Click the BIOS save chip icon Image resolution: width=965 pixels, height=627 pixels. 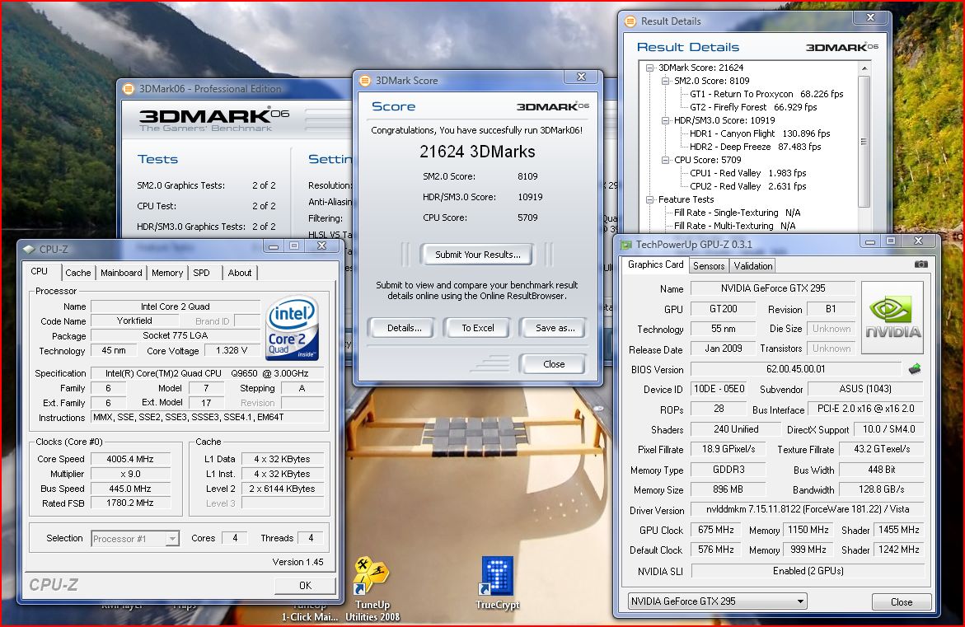pyautogui.click(x=915, y=369)
